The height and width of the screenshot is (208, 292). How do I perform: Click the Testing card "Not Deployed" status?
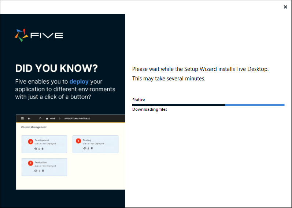pyautogui.click(x=97, y=144)
